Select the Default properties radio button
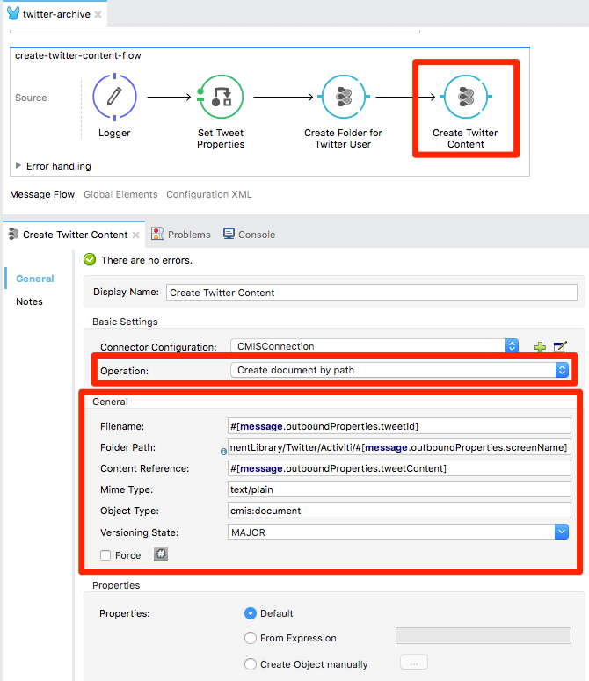589x681 pixels. 251,613
